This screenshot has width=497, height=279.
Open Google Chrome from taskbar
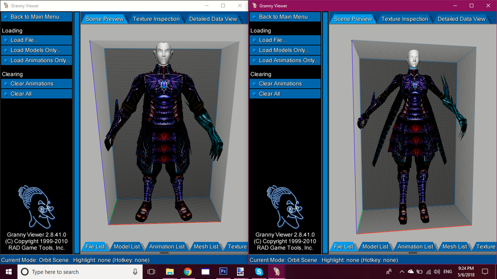[188, 272]
